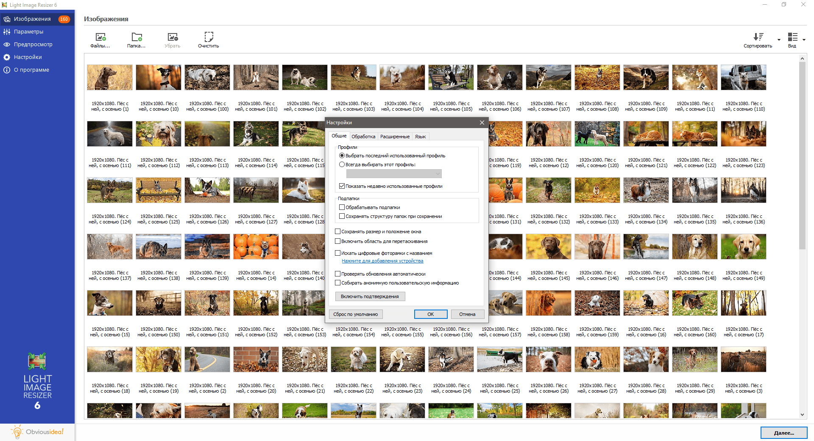Switch to the Обработка tab
Viewport: 814px width, 441px height.
coord(363,137)
